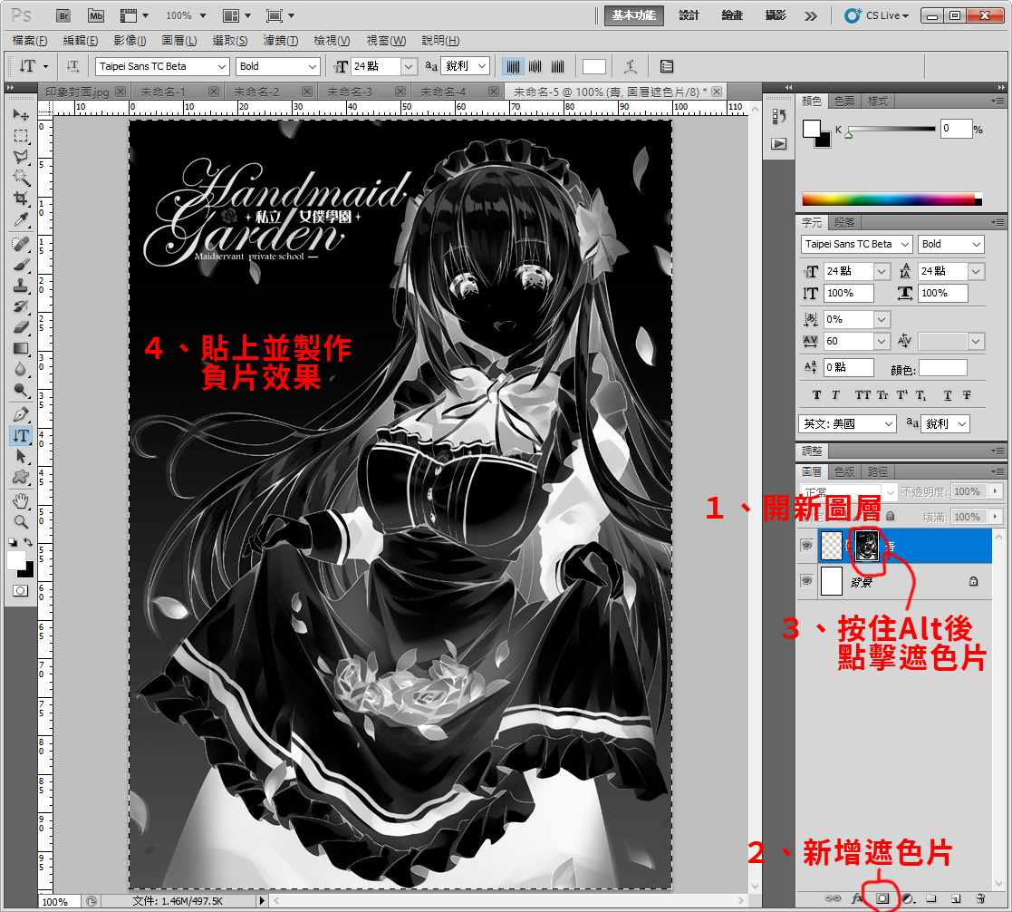The height and width of the screenshot is (912, 1012).
Task: Open leading 24 點 dropdown in Character panel
Action: [976, 271]
